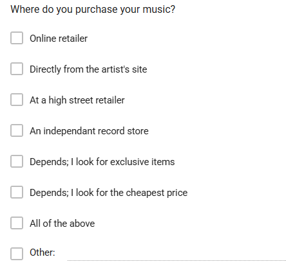Click the 'An independant record store' label

coord(89,131)
